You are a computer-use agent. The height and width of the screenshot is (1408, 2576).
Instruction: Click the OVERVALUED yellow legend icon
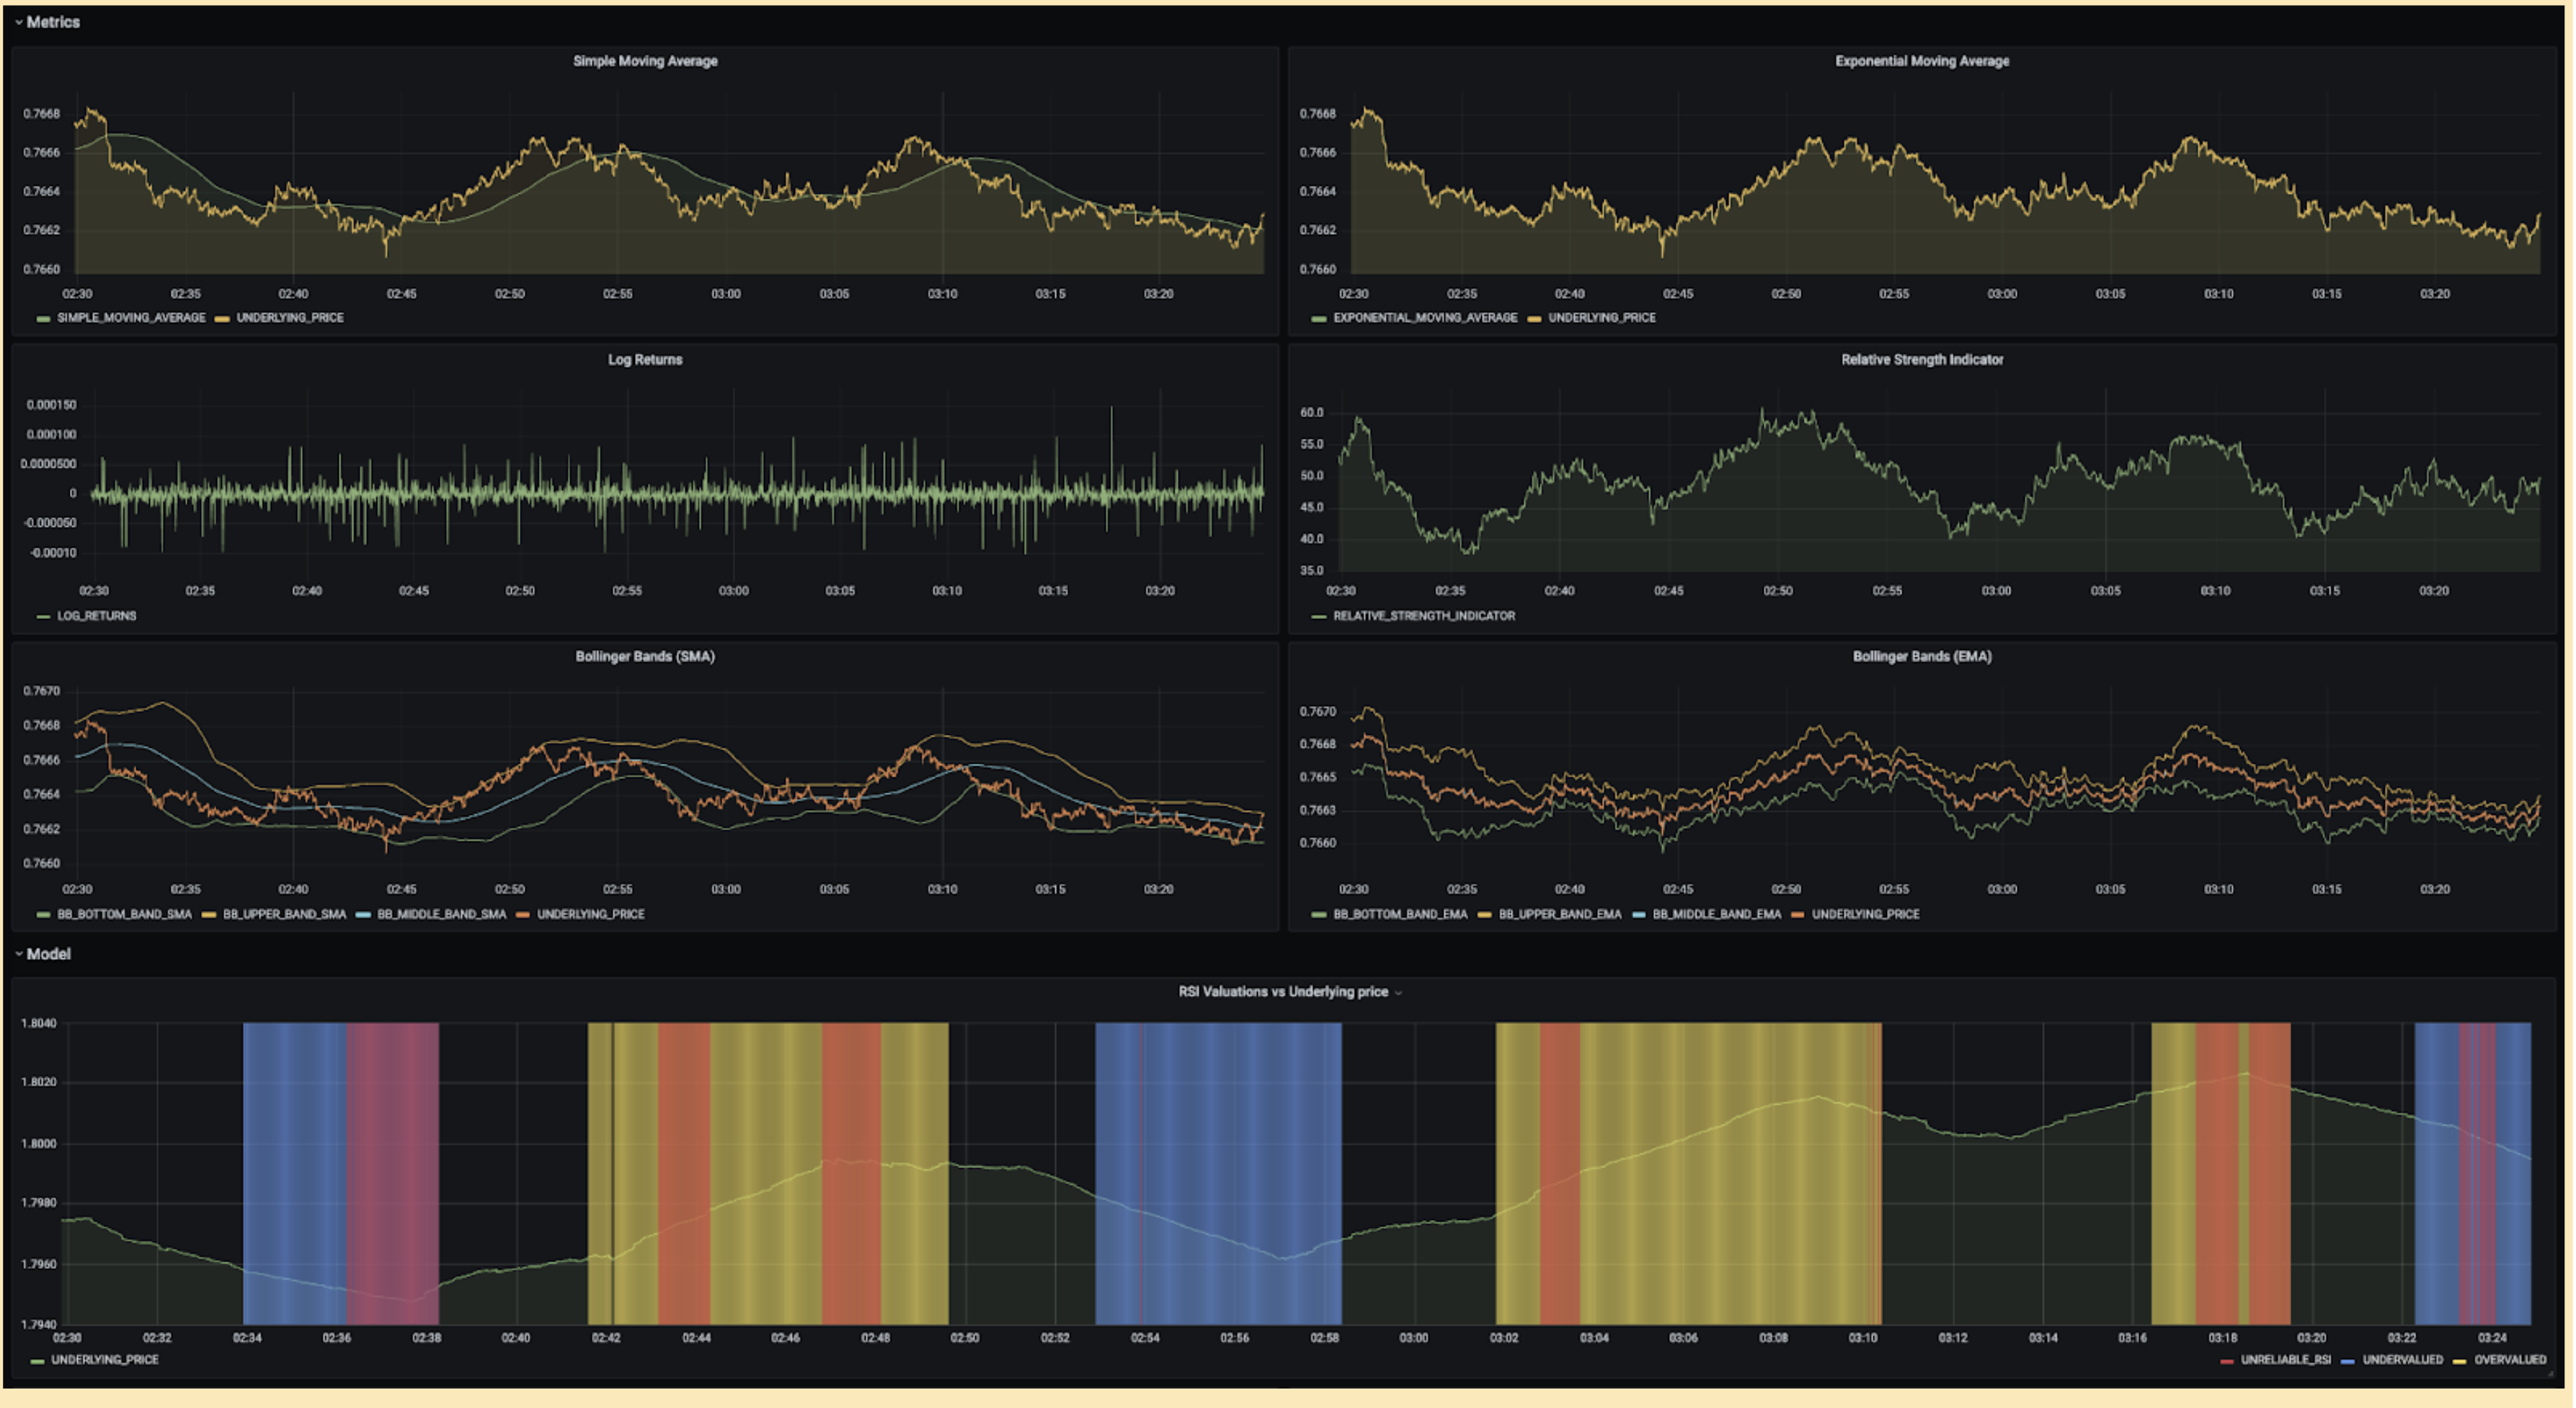tap(2460, 1361)
